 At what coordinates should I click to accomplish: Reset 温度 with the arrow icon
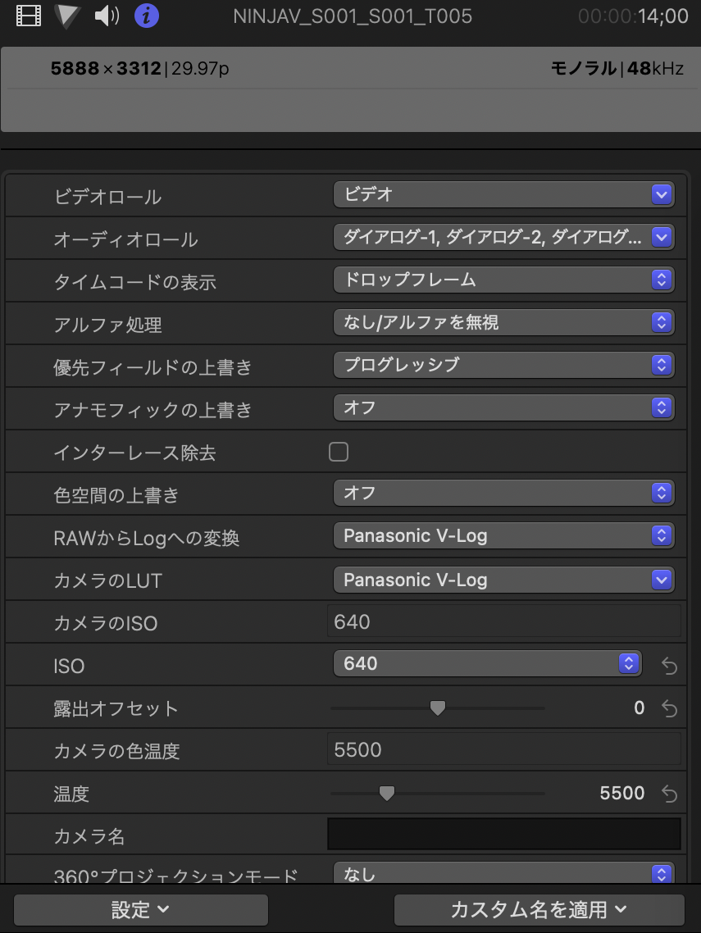coord(669,794)
